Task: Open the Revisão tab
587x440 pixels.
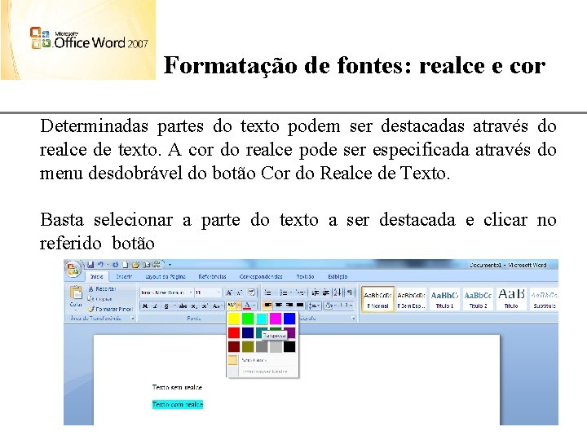Action: click(x=305, y=277)
